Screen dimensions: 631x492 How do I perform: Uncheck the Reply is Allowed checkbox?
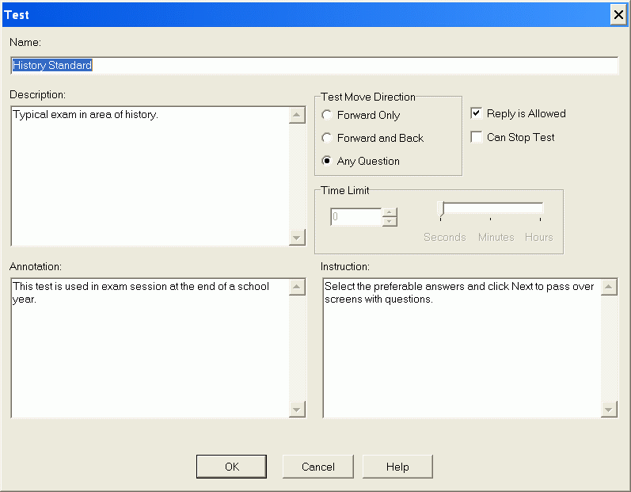click(477, 113)
